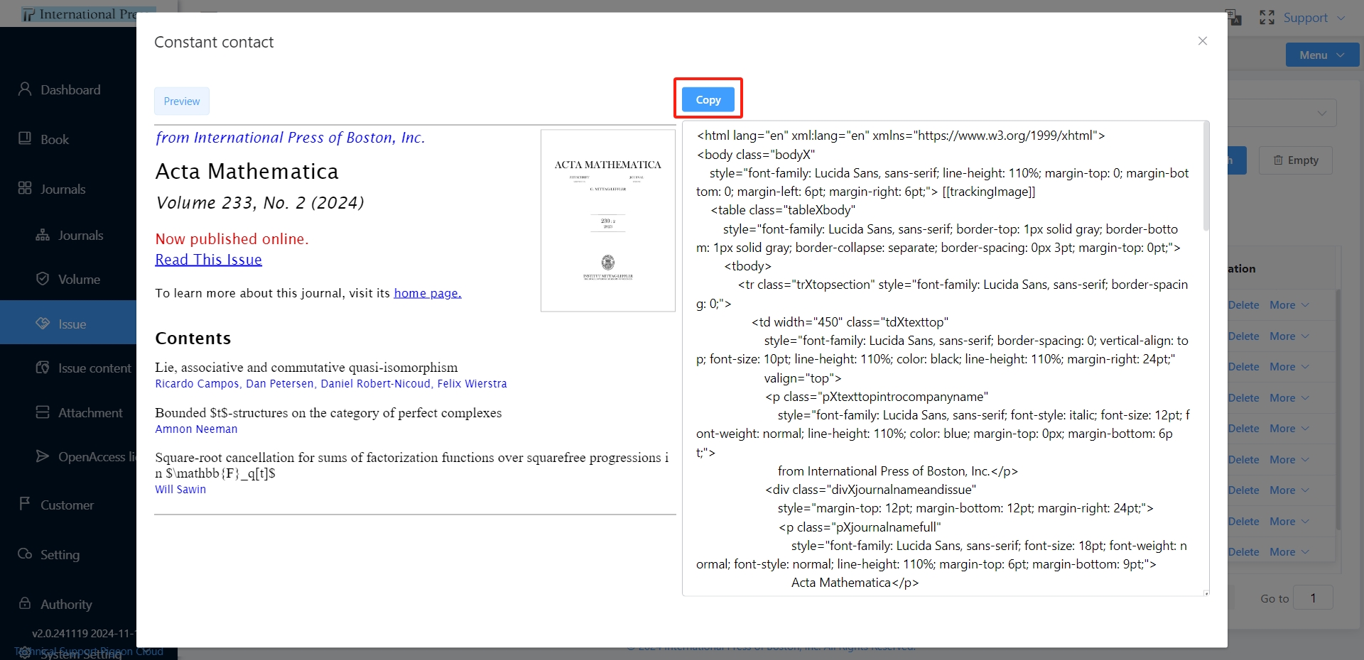
Task: Click author link Will Sawin
Action: tap(180, 490)
